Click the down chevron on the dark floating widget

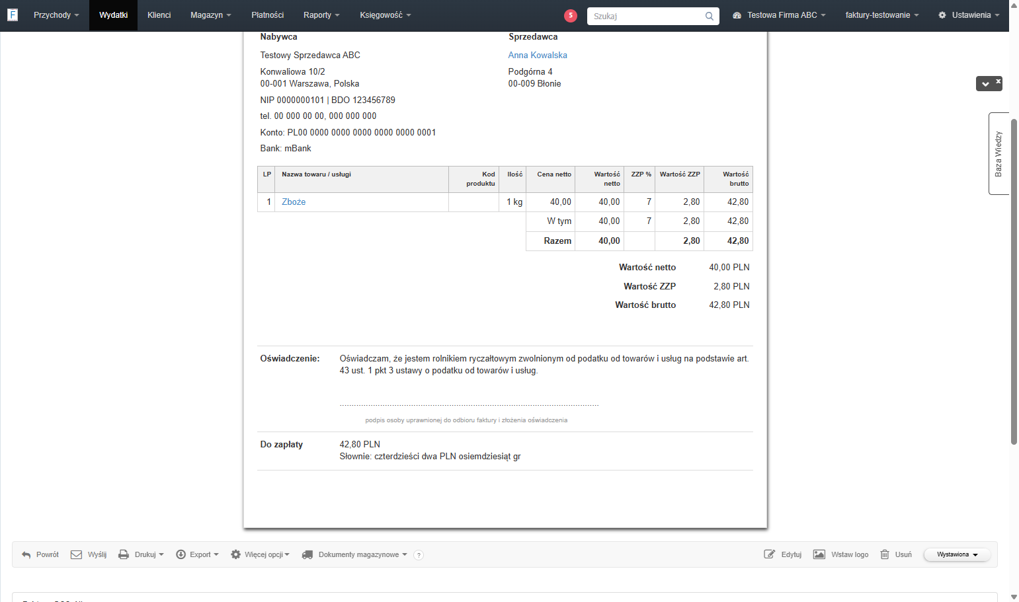(985, 84)
